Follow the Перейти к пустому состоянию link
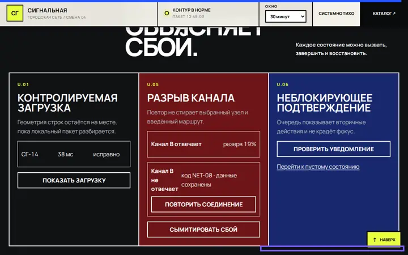Viewport: 408px width, 255px height. pyautogui.click(x=318, y=167)
